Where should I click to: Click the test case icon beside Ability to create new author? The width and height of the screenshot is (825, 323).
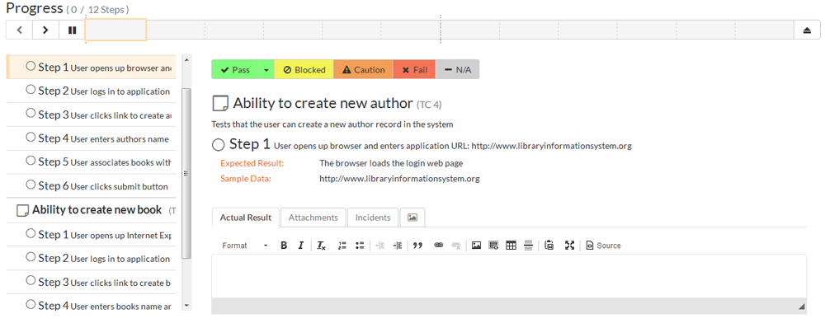220,104
